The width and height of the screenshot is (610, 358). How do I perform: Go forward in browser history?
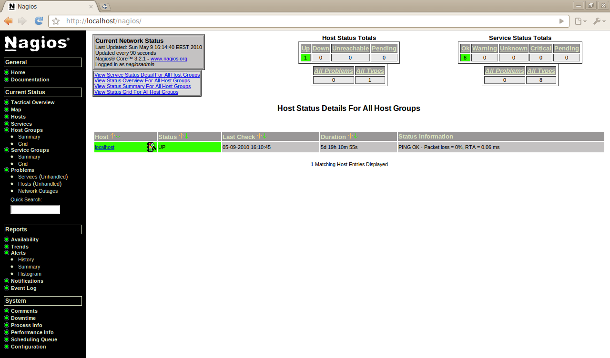click(x=22, y=21)
